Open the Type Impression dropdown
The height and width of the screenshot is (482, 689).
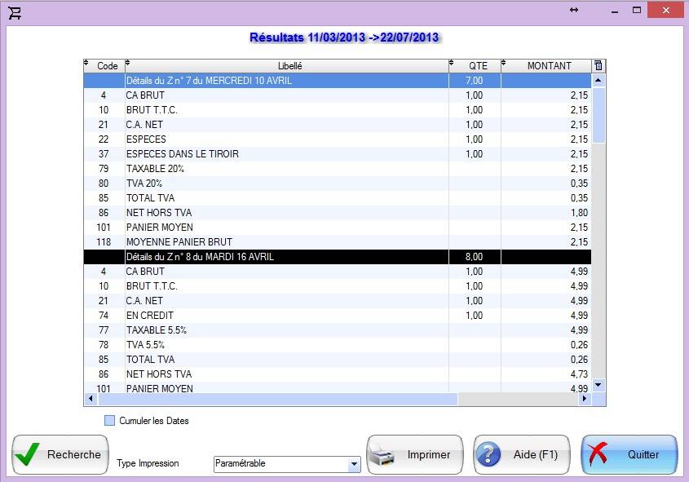coord(353,464)
